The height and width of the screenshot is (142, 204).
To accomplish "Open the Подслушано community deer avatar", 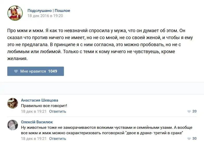I will [x=15, y=13].
